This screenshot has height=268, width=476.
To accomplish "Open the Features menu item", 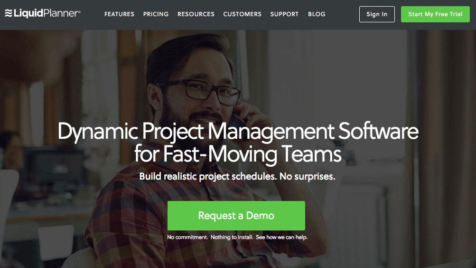I will 119,14.
